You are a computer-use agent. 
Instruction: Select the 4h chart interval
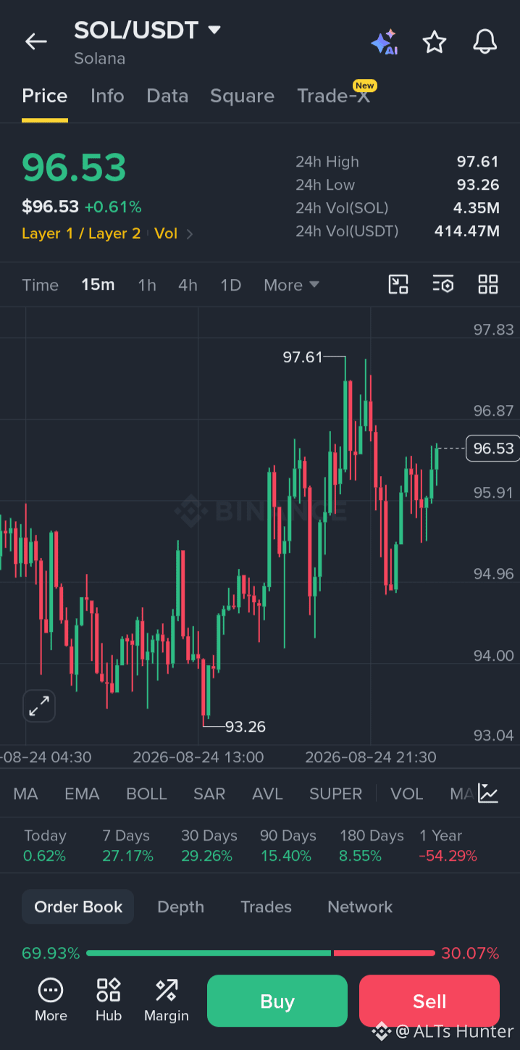pyautogui.click(x=188, y=285)
